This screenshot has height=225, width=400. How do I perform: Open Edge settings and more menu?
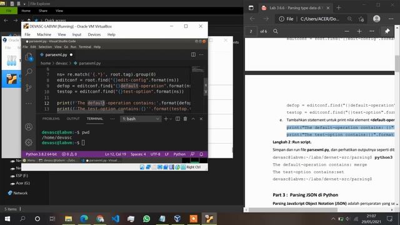[x=391, y=19]
